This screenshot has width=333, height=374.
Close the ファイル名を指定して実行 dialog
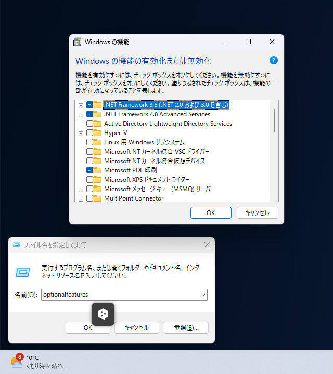[x=207, y=245]
